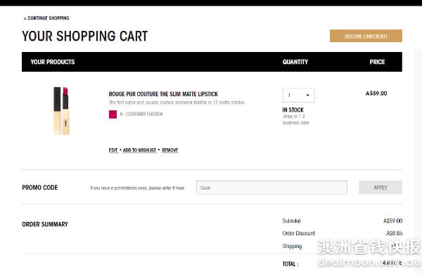Click the Shipping label in order summary

292,246
